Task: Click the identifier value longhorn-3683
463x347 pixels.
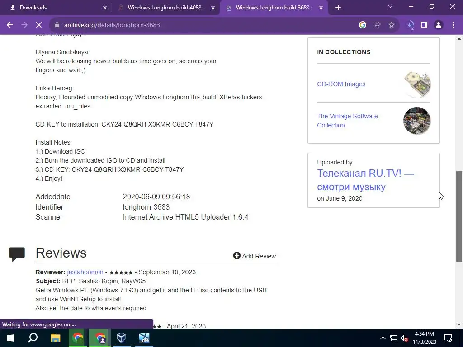Action: [146, 207]
